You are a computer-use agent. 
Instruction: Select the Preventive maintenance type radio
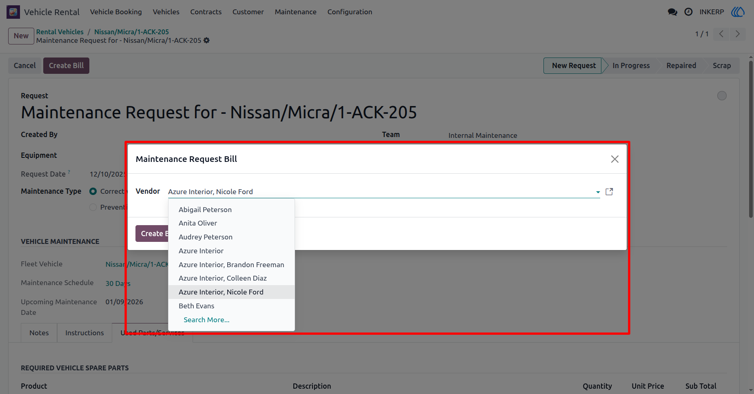tap(93, 207)
